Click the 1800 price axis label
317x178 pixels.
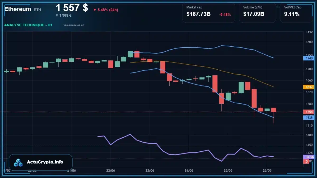[x=309, y=42]
